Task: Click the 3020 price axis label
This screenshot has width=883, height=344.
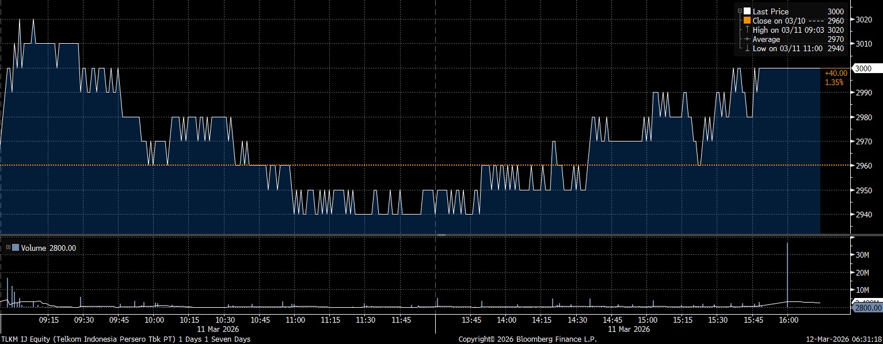Action: [x=863, y=20]
